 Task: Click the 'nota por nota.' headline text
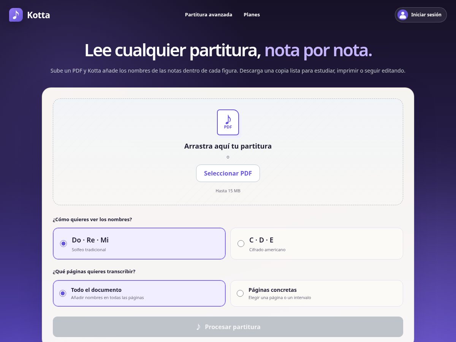(318, 51)
